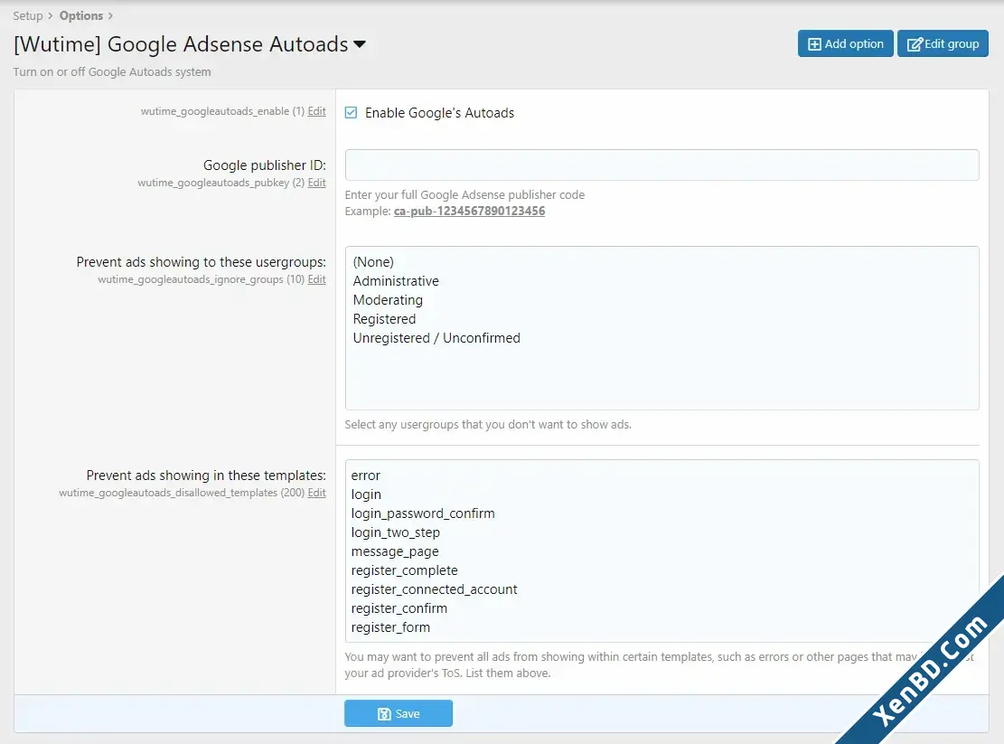Click the register_connected_account template line

click(x=434, y=589)
